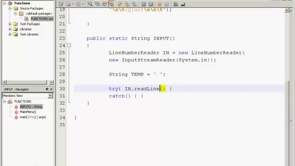Jump to Previous Bookmark icon

120,4
